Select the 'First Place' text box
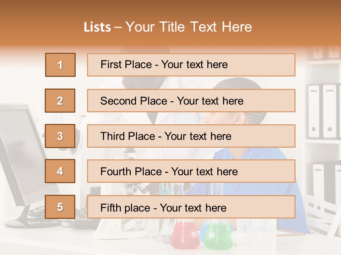341x255 pixels. pos(191,65)
